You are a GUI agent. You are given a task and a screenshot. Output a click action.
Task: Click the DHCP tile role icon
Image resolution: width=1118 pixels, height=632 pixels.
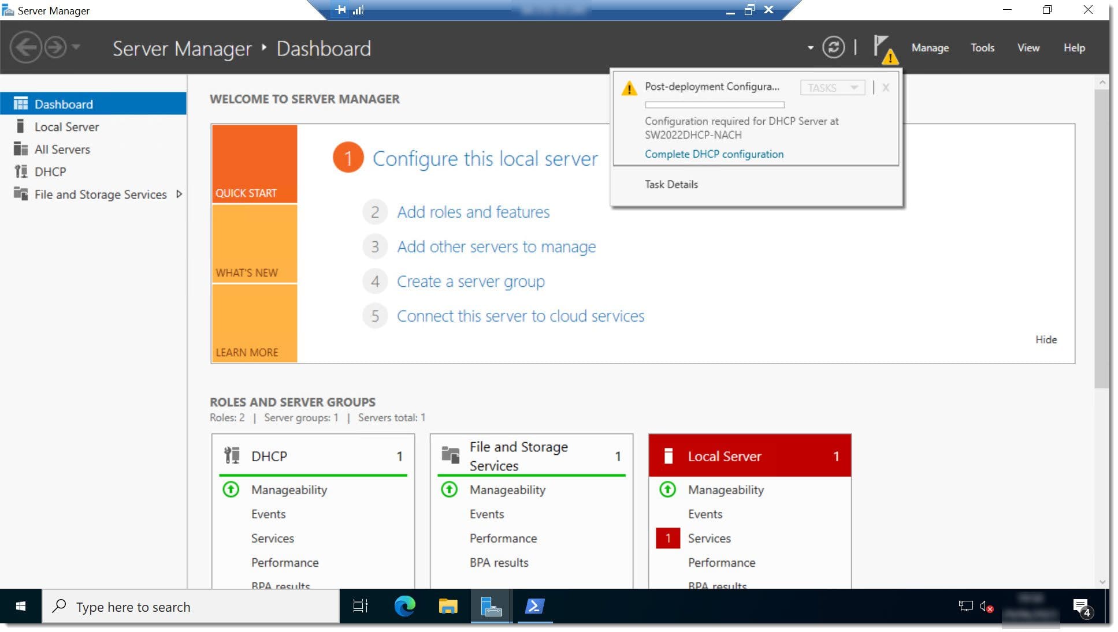click(232, 455)
